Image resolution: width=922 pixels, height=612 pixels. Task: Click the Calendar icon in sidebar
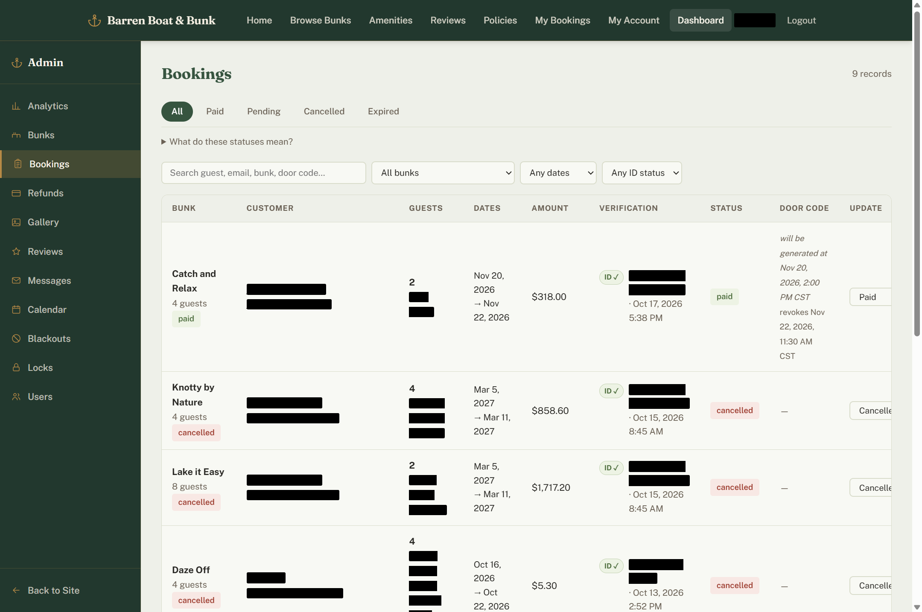click(16, 309)
